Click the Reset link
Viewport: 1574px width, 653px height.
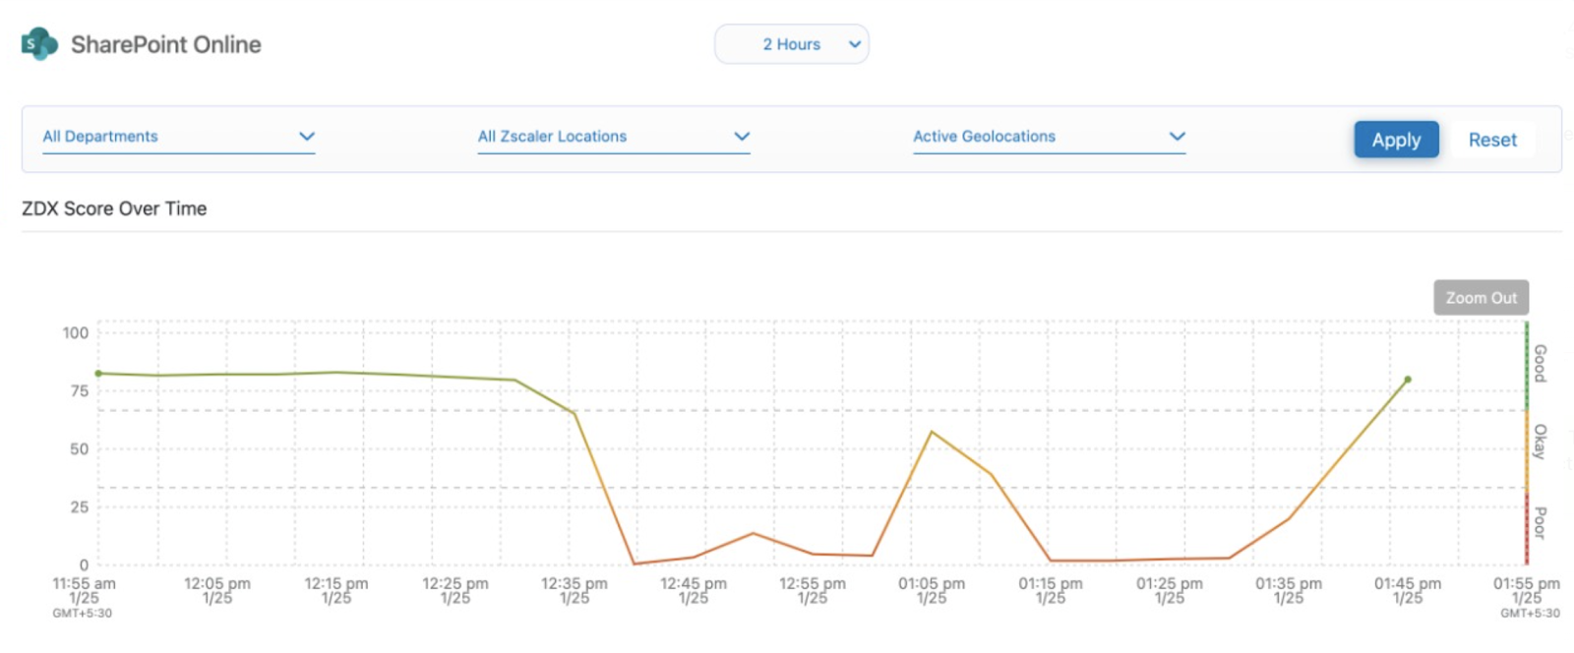1492,140
